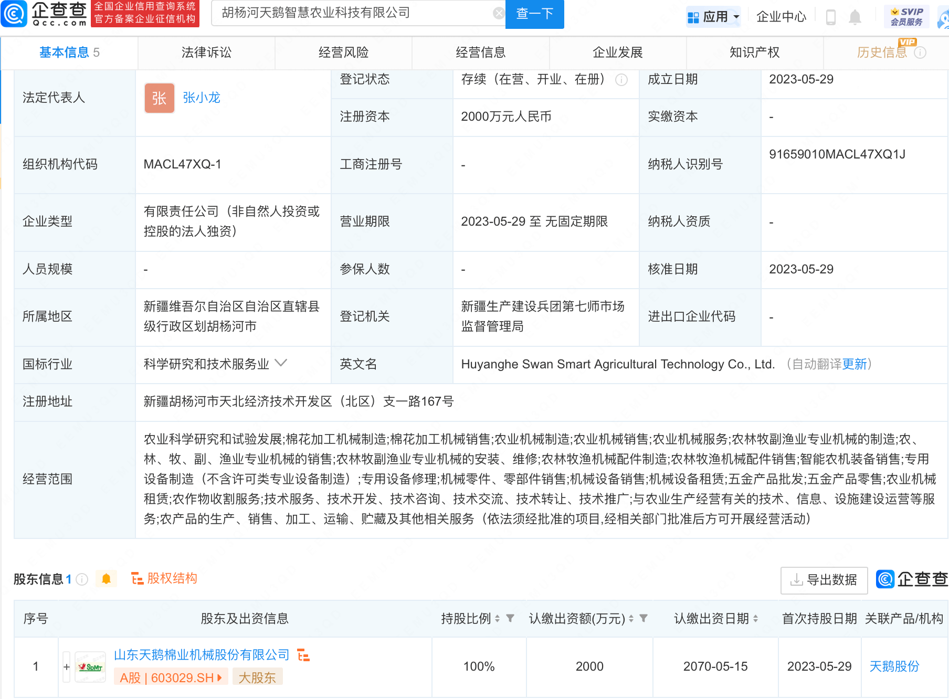
Task: Click the 查一下 search button
Action: [x=534, y=14]
